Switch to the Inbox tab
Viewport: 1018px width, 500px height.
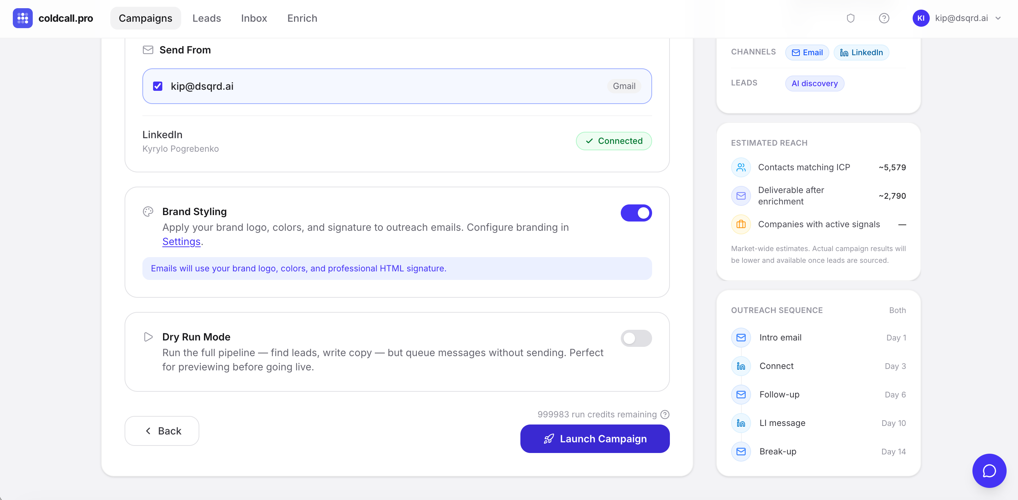pos(254,18)
